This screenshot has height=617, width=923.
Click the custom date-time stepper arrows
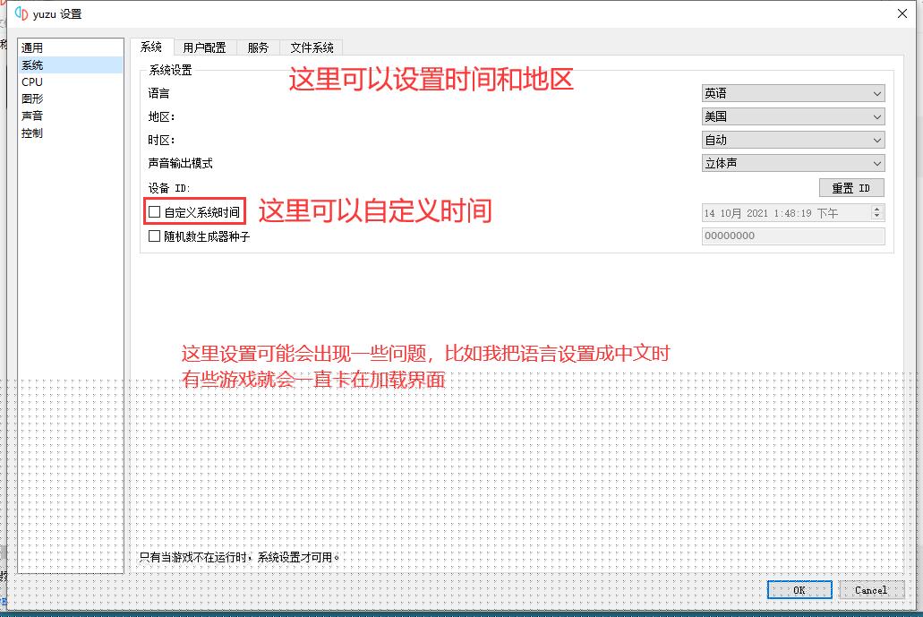pos(876,212)
